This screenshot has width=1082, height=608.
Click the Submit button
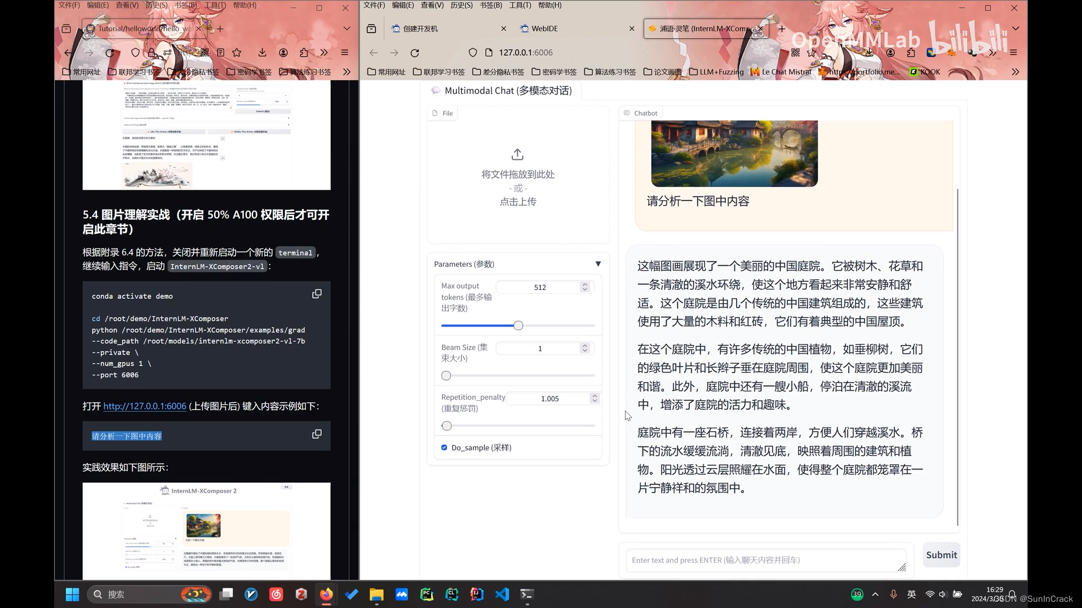click(x=941, y=555)
